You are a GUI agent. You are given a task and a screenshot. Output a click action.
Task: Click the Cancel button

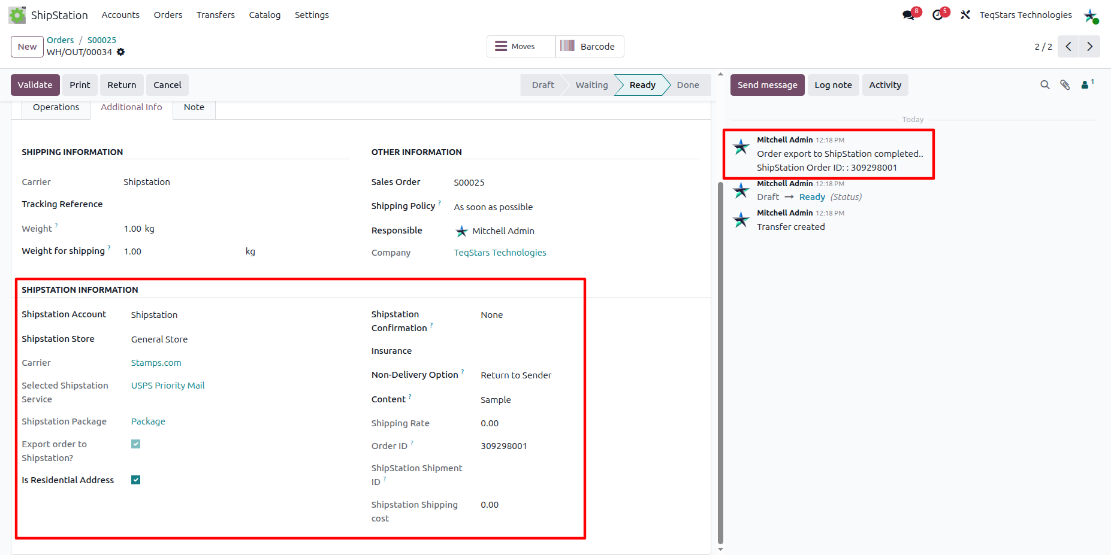point(167,85)
